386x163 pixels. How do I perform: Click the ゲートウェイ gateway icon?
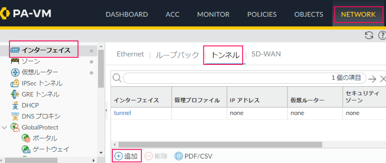click(x=26, y=149)
